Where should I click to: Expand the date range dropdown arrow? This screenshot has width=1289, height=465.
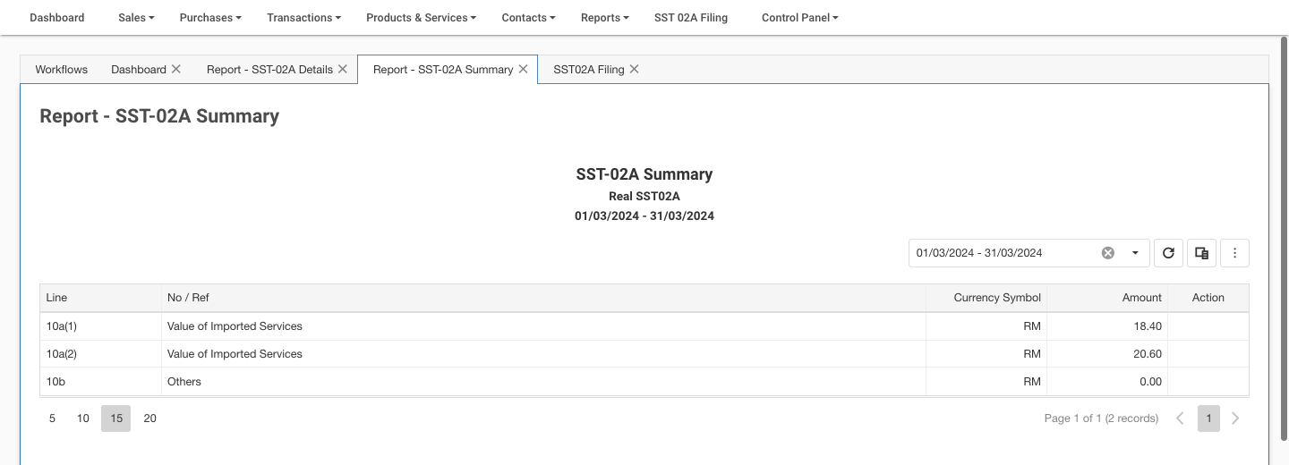pos(1135,253)
